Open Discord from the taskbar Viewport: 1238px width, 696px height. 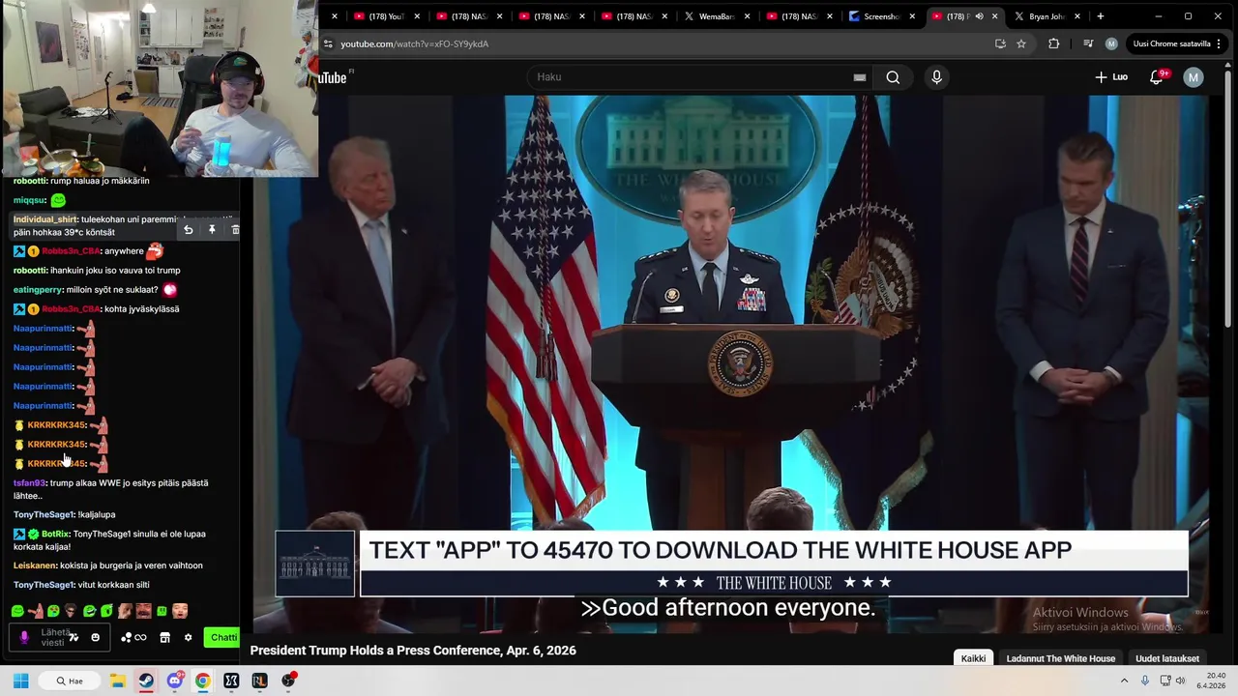[x=175, y=681]
